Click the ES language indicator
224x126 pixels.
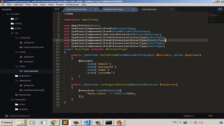click(175, 122)
